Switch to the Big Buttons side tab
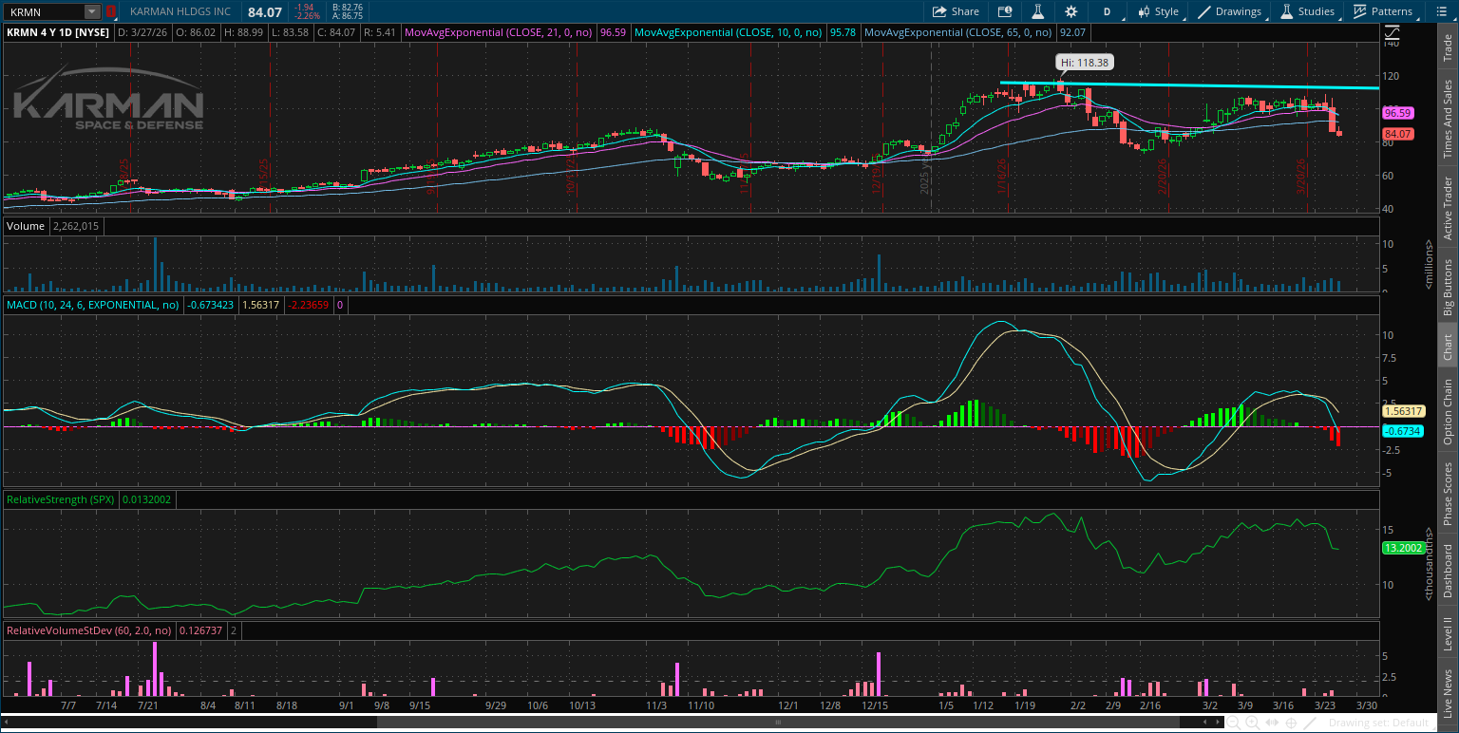Screen dimensions: 1459x733 (x=1448, y=288)
